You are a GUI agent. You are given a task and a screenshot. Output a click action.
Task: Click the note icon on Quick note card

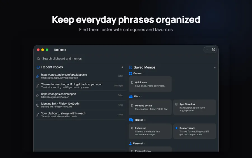pos(132,82)
